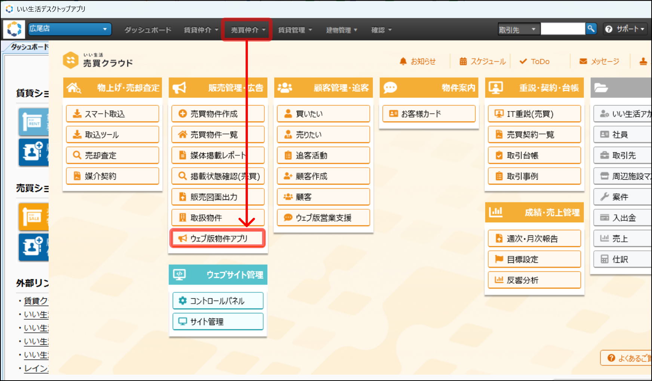Open 売買契約一覧
The image size is (652, 381).
534,134
